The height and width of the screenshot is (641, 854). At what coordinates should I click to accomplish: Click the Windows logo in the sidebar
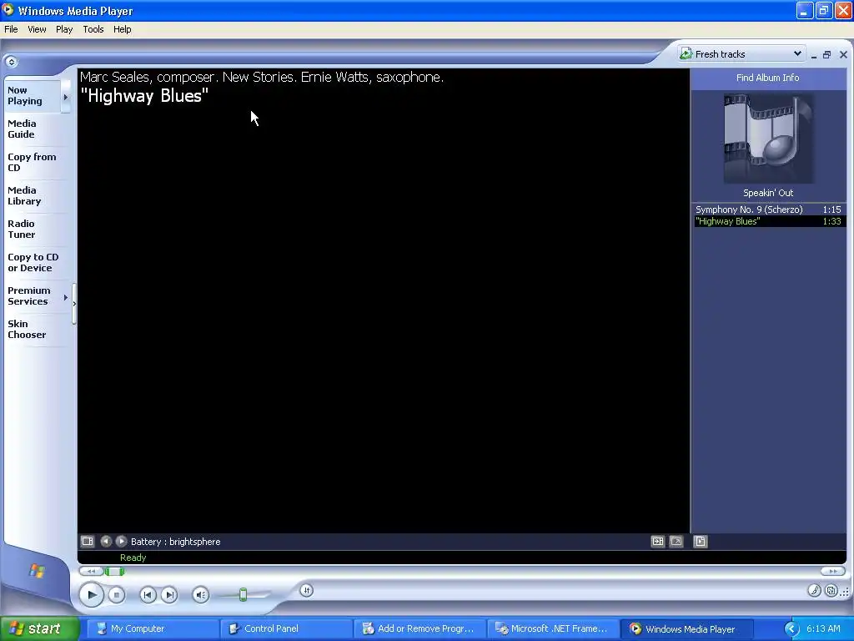(x=37, y=571)
